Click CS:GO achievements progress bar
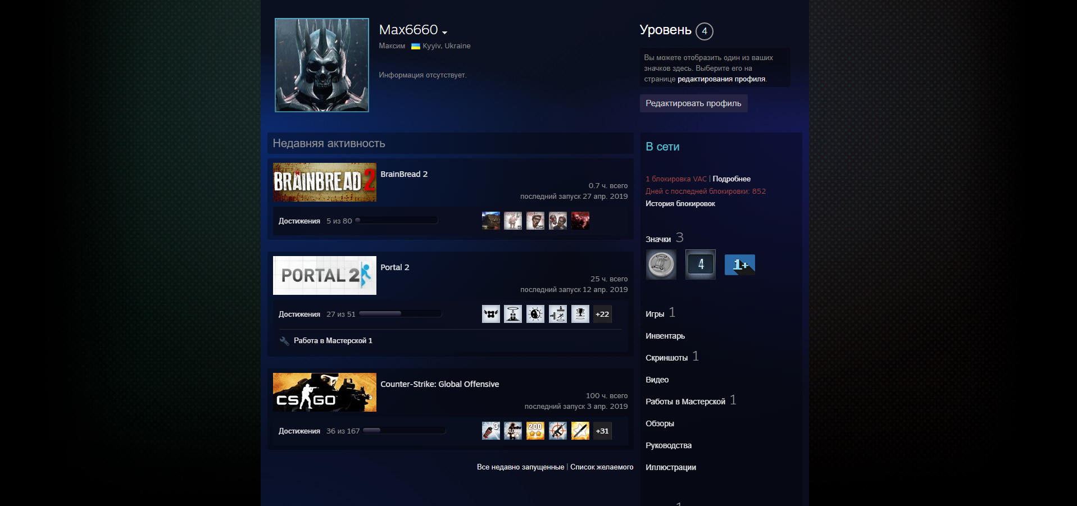Image resolution: width=1077 pixels, height=506 pixels. 405,431
